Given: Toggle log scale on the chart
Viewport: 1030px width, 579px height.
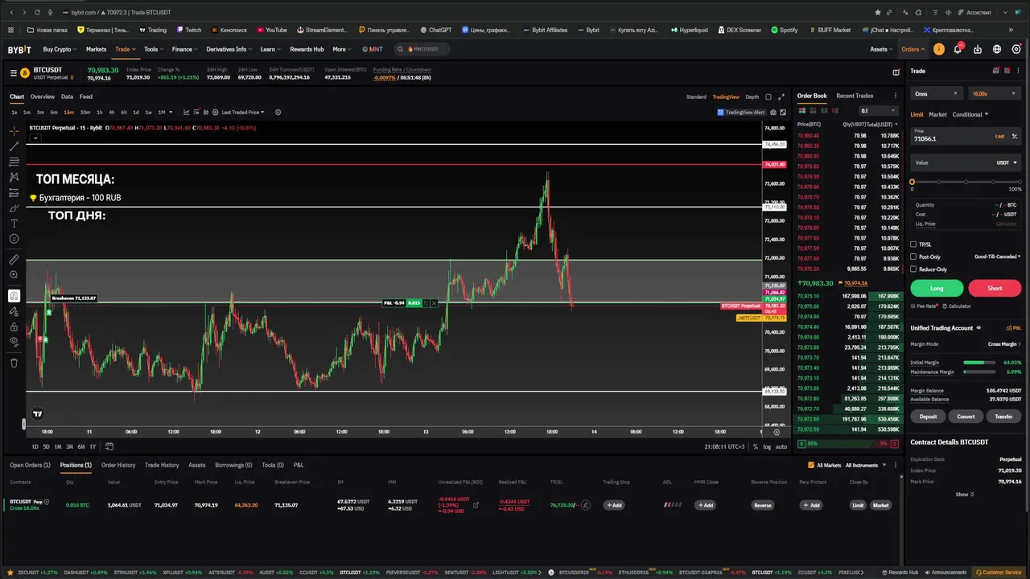Looking at the screenshot, I should coord(767,446).
